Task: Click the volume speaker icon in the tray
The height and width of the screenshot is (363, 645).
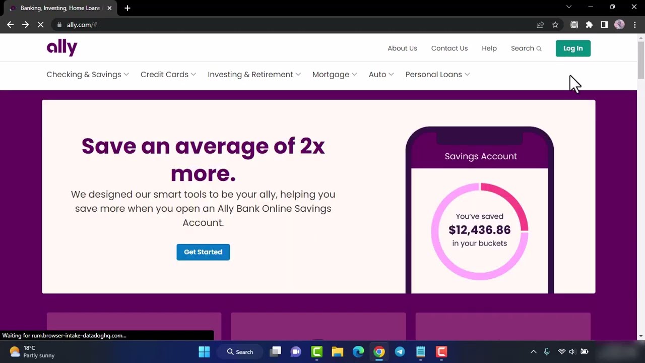Action: click(572, 352)
